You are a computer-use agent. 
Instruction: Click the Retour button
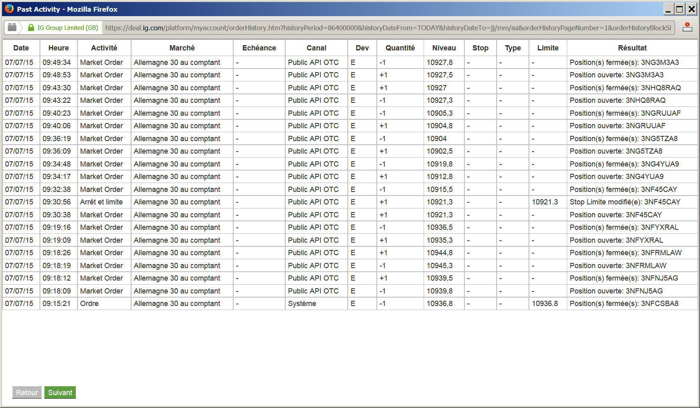point(27,392)
